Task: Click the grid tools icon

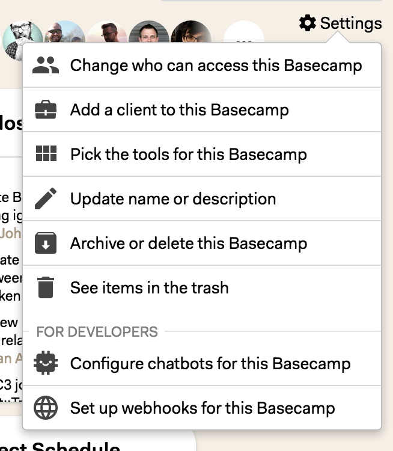Action: point(46,153)
